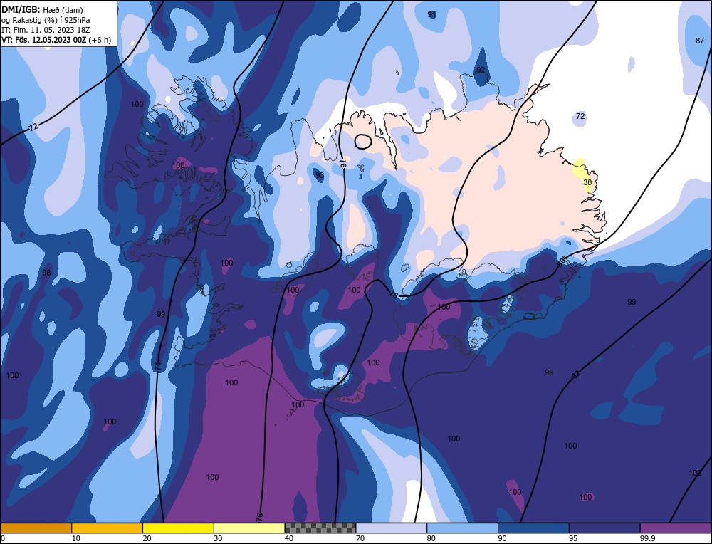Click the legend scale label "70"

(x=360, y=538)
